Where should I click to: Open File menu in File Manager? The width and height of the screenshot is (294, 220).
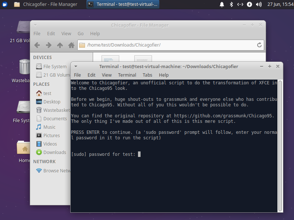pyautogui.click(x=37, y=34)
